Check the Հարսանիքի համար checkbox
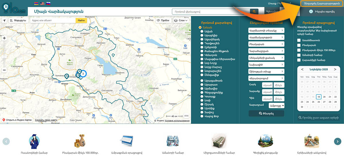Image resolution: width=344 pixels, height=161 pixels. (x=299, y=60)
